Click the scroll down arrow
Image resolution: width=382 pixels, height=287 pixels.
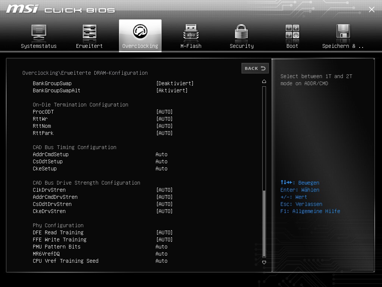pos(264,262)
